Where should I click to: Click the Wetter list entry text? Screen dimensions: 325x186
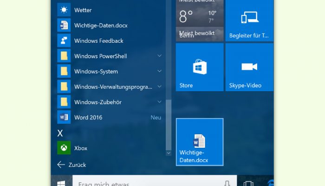83,10
